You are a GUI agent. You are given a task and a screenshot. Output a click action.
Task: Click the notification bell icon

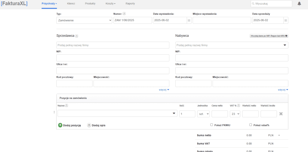tap(299, 4)
